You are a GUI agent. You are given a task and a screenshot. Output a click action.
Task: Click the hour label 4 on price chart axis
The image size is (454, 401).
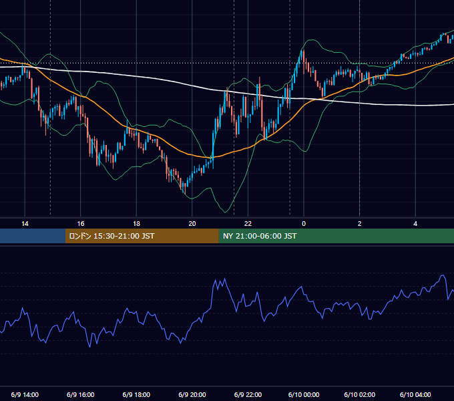(415, 223)
